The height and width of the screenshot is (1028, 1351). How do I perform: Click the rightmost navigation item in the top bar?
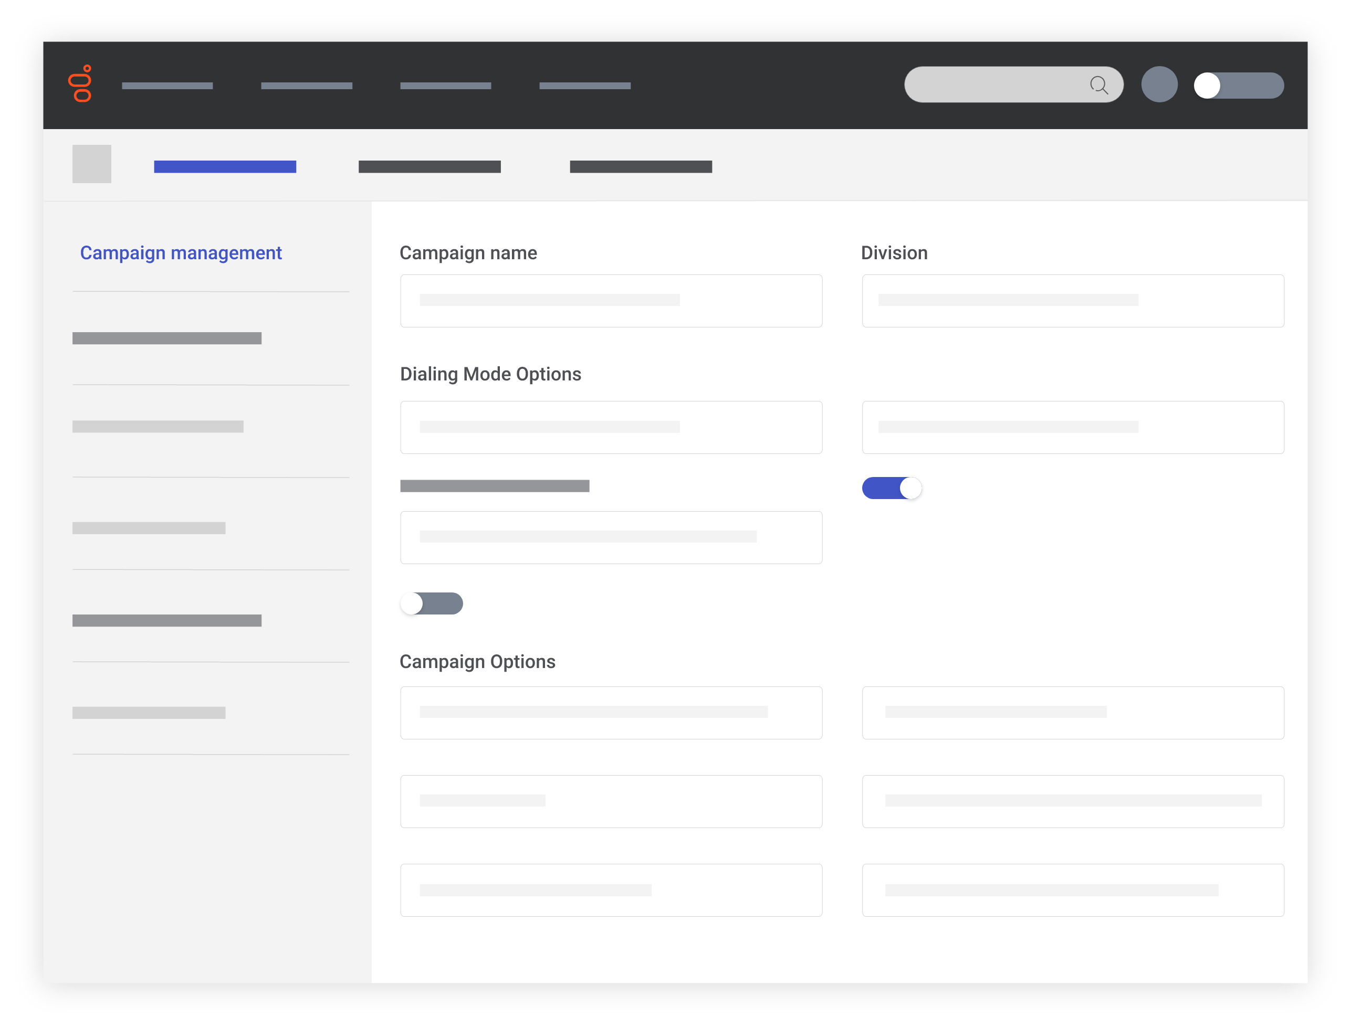coord(584,86)
